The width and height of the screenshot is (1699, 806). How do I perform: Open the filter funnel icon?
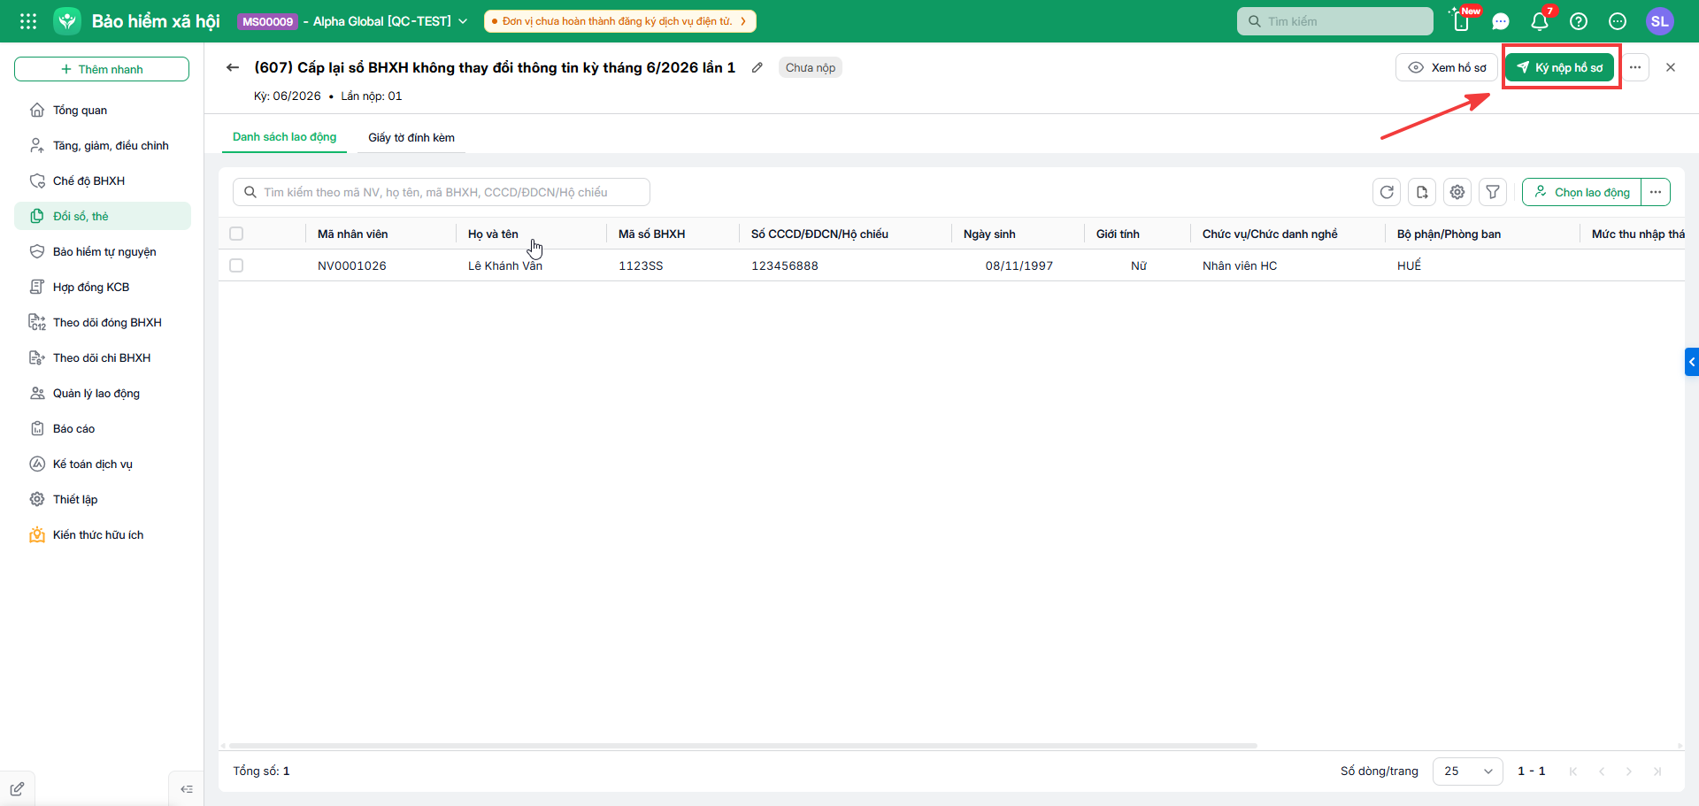[x=1493, y=192]
